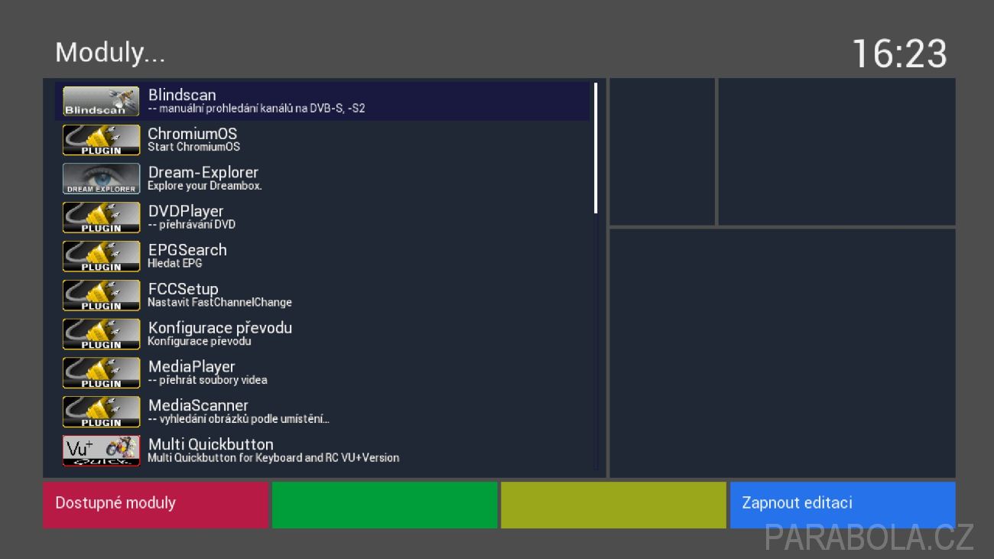Select the Dream-Explorer module title

203,172
